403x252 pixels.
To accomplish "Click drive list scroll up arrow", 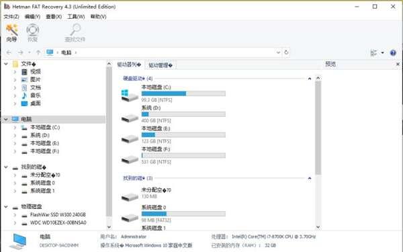I will click(x=318, y=78).
